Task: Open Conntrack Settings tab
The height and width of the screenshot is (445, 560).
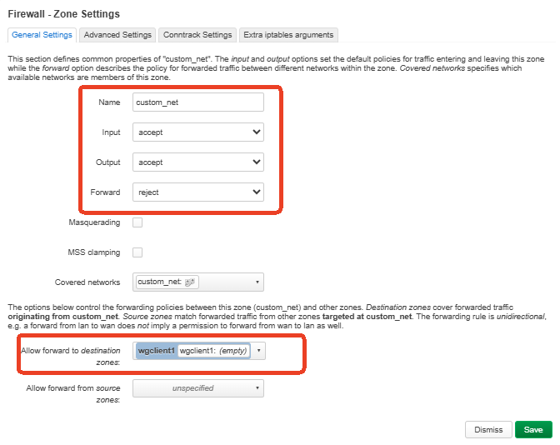Action: (x=197, y=35)
